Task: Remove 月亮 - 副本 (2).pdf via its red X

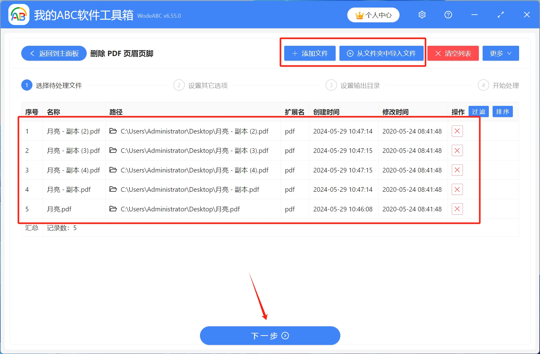Action: (457, 131)
